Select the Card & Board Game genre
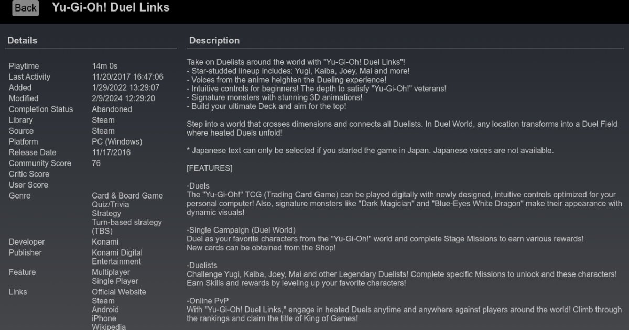This screenshot has height=330, width=629. [x=127, y=195]
